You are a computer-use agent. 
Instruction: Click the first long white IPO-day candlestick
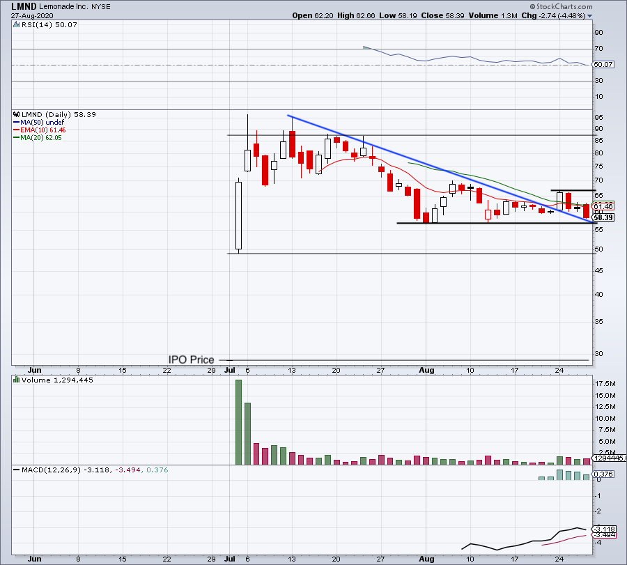tap(239, 215)
